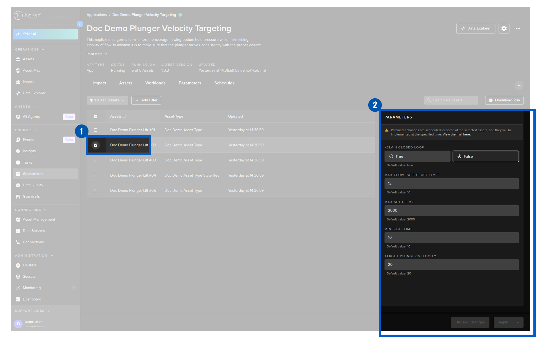The width and height of the screenshot is (541, 338).
Task: Click Download .csv button
Action: click(504, 100)
